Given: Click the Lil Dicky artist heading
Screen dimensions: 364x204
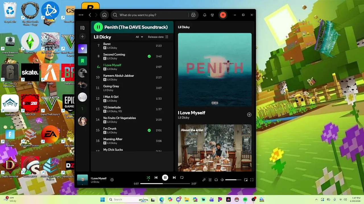Looking at the screenshot, I should 102,37.
